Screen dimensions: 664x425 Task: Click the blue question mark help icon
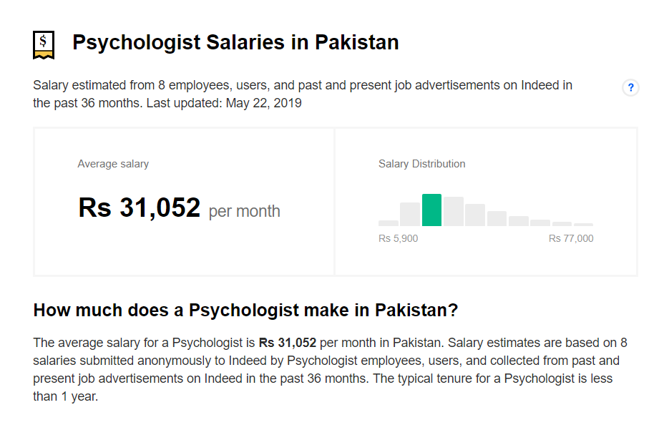coord(630,88)
